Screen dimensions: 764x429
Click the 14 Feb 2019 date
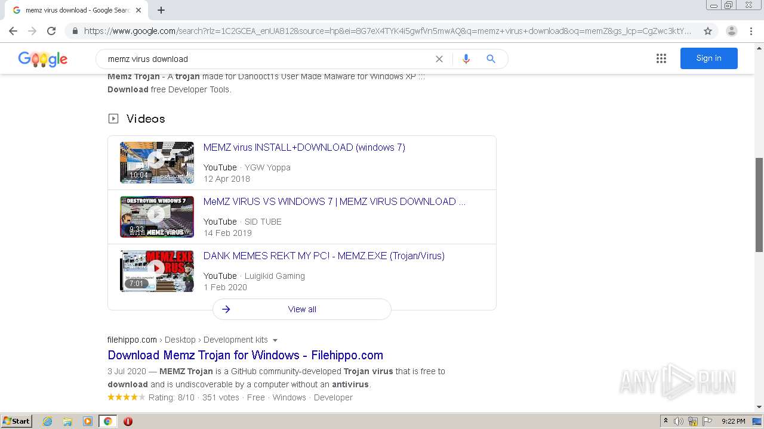pos(227,233)
